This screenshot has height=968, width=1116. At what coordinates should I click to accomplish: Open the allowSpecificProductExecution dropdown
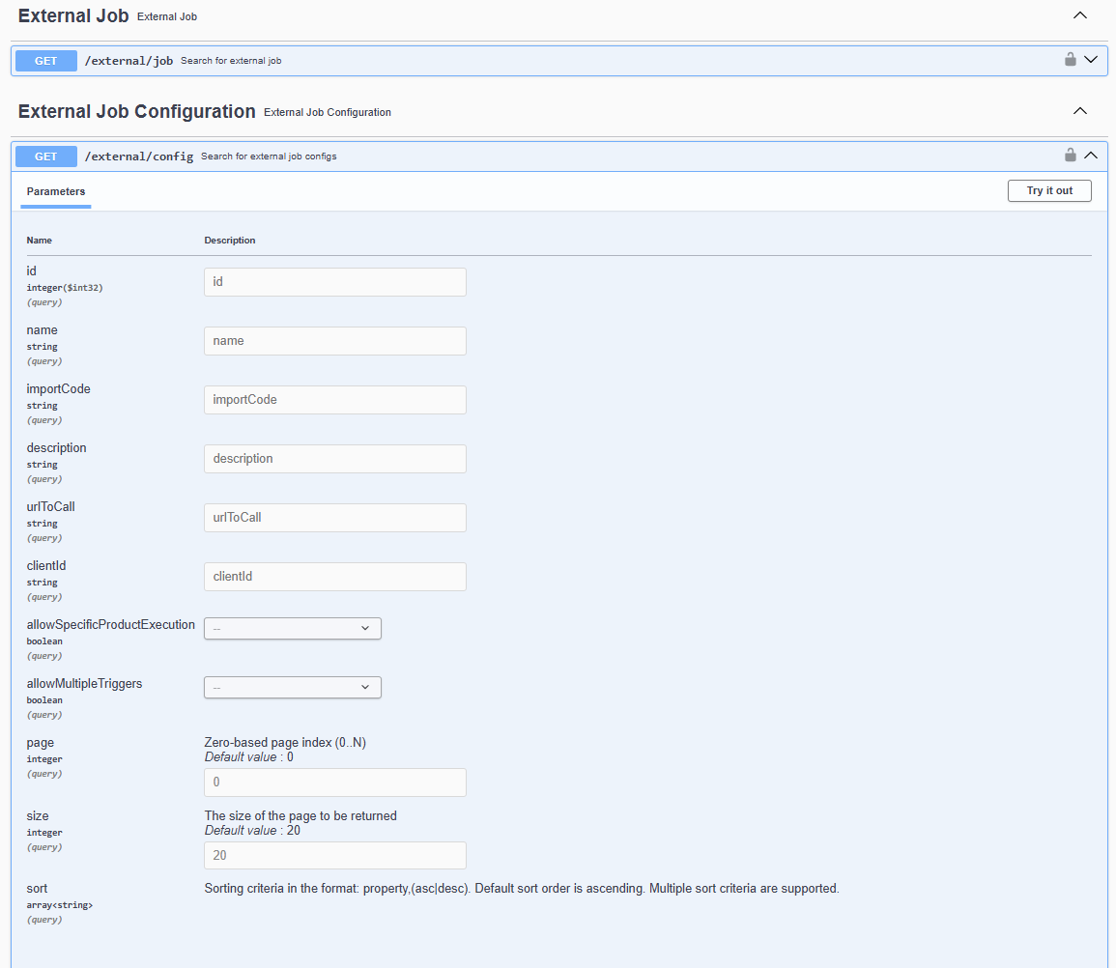tap(292, 628)
